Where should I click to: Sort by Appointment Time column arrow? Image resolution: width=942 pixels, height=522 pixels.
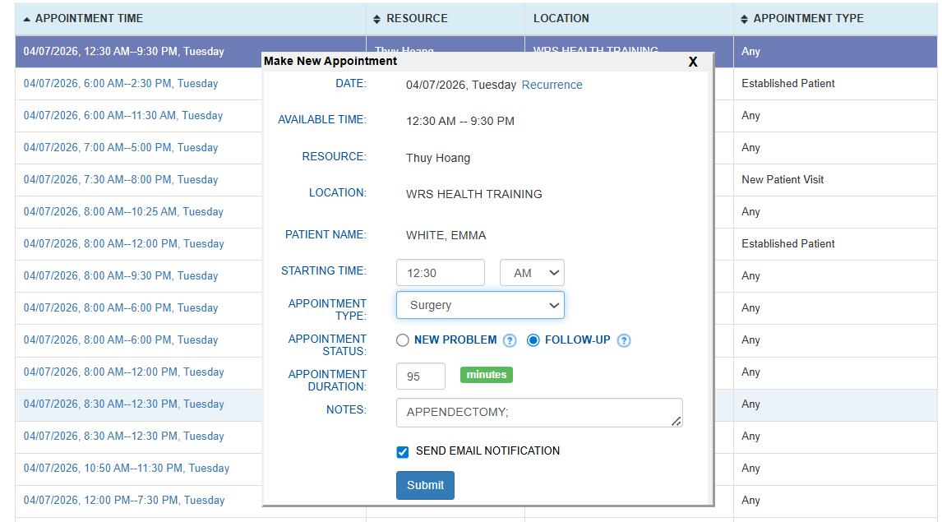point(27,18)
